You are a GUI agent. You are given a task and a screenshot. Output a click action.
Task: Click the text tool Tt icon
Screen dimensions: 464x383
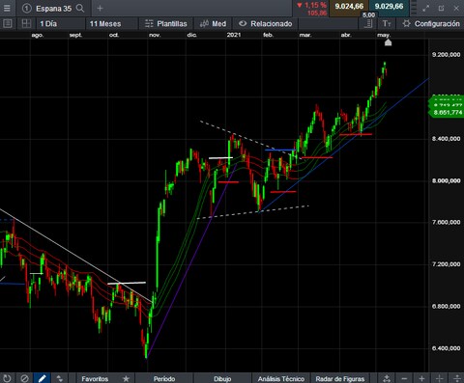point(387,23)
